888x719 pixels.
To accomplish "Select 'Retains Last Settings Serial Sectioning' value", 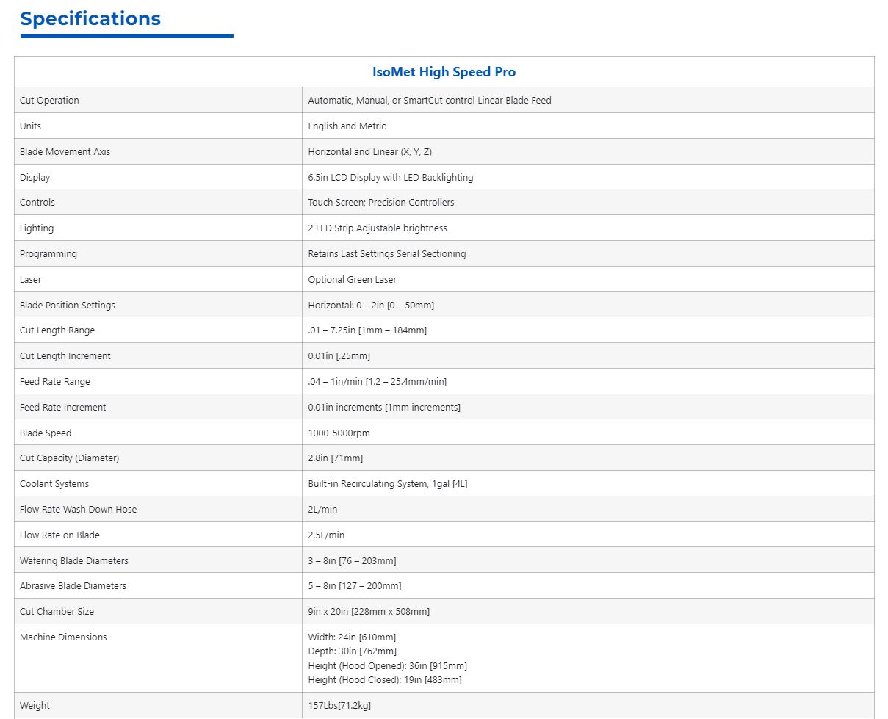I will point(387,254).
